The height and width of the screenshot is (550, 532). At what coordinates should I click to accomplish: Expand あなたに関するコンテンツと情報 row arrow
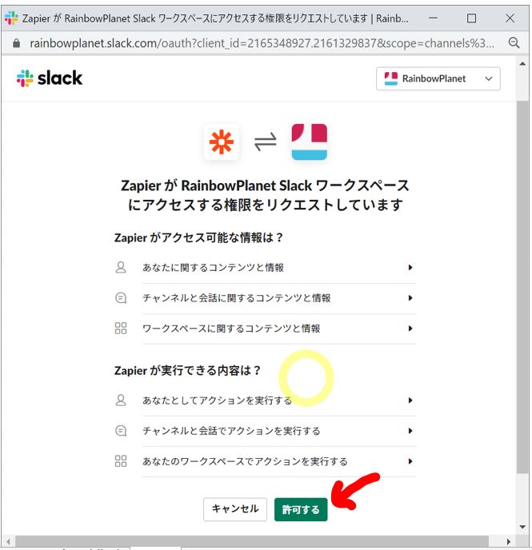410,267
